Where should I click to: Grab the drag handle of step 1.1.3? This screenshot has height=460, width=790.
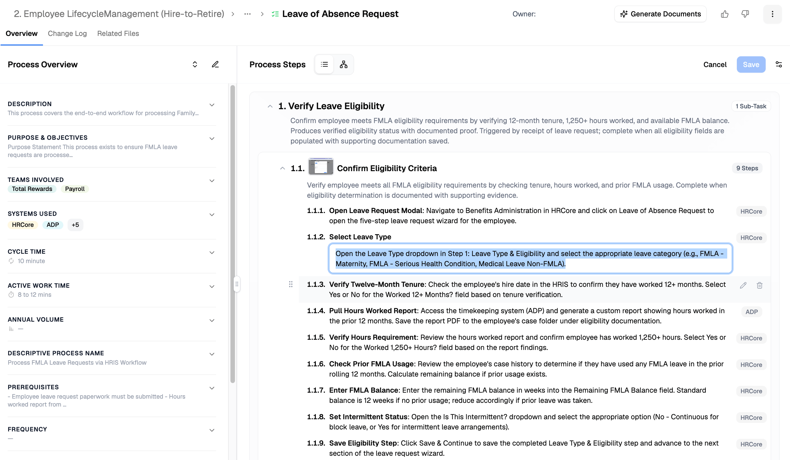coord(291,284)
